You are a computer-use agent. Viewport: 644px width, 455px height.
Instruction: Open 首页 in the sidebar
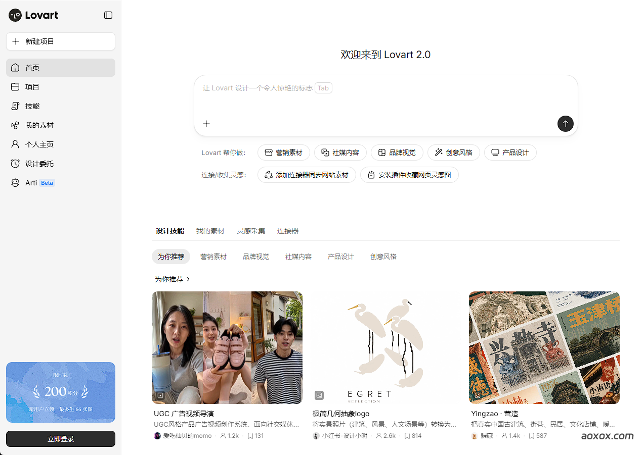pyautogui.click(x=61, y=68)
